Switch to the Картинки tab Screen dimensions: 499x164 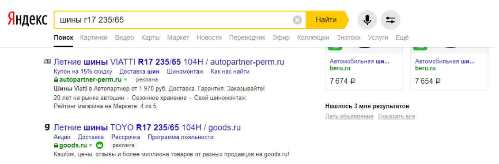(x=94, y=38)
